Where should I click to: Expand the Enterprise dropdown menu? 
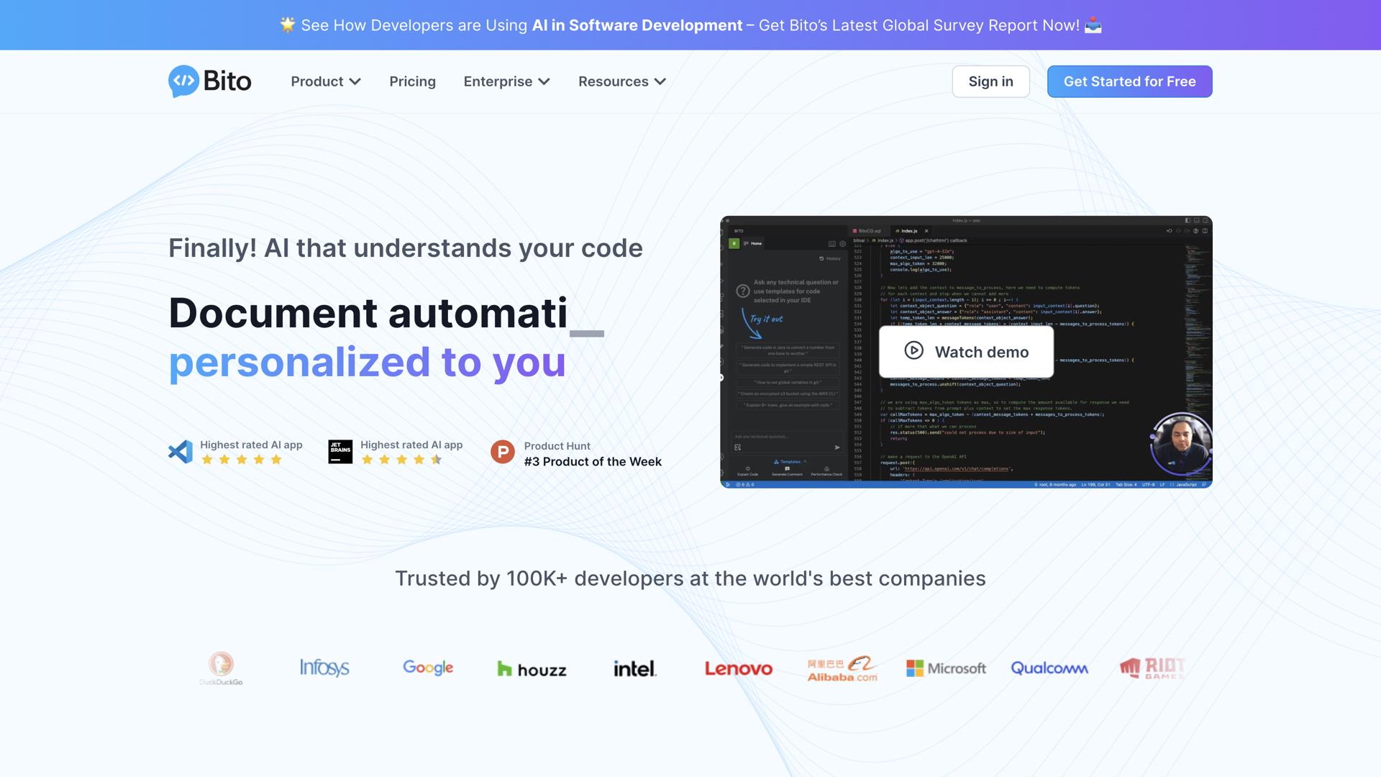coord(506,81)
